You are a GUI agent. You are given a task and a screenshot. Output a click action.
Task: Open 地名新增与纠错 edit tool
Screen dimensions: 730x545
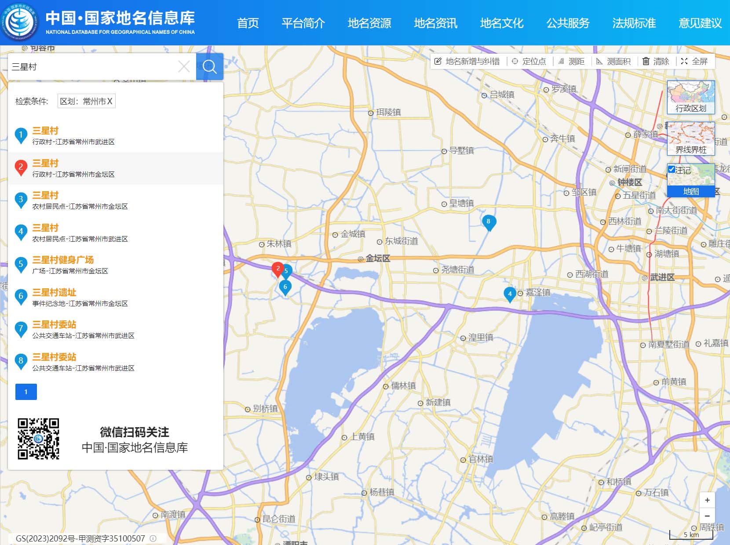(x=467, y=62)
